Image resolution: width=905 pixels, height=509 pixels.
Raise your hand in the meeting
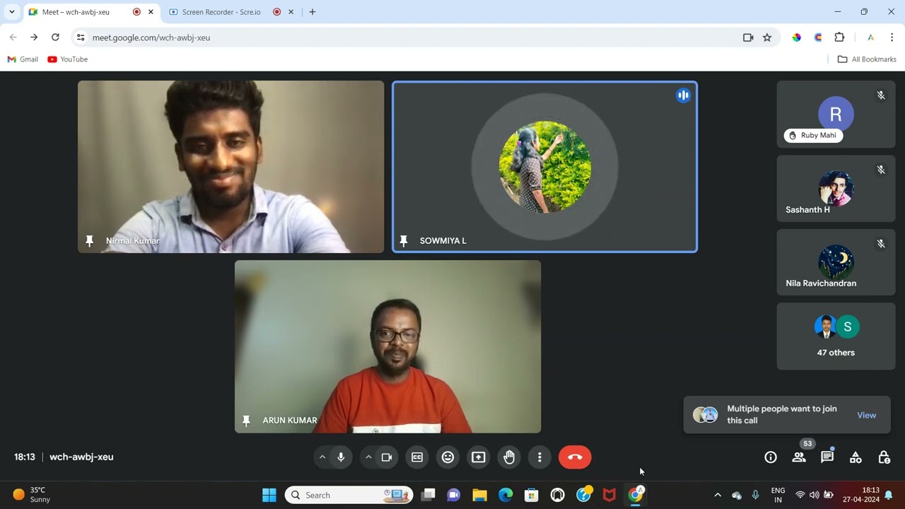click(x=509, y=457)
